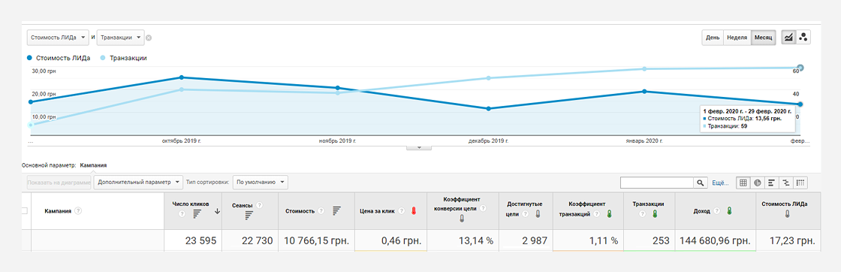This screenshot has width=841, height=272.
Task: Set chart interval to Неделя
Action: click(x=737, y=38)
